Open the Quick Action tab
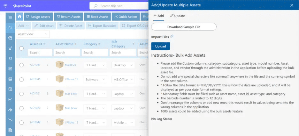299x136 pixels. [126, 17]
